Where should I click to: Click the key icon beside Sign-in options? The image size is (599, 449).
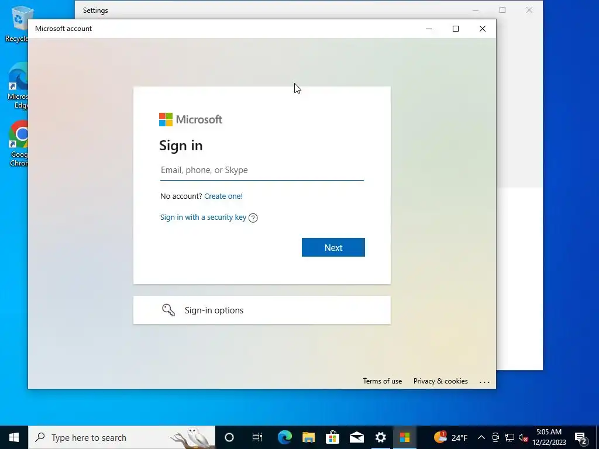pos(168,310)
